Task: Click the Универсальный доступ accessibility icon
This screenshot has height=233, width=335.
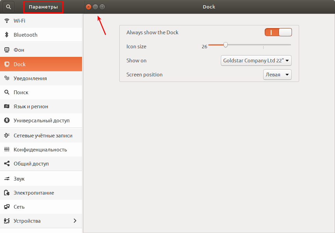Action: click(x=7, y=120)
